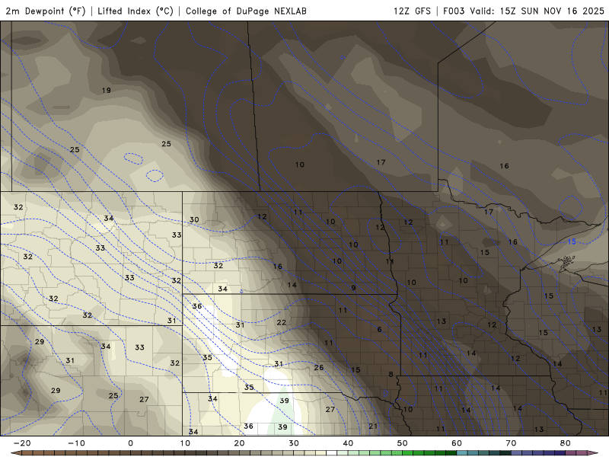The width and height of the screenshot is (609, 457).
Task: Click the right arrow end of the color scale
Action: pyautogui.click(x=593, y=452)
